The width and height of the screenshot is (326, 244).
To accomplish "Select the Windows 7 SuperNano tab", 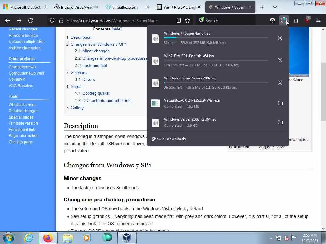I will [x=230, y=7].
